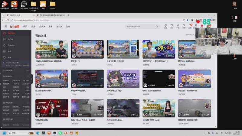
Task: Open the 消息 messages bell icon
Action: 190,26
